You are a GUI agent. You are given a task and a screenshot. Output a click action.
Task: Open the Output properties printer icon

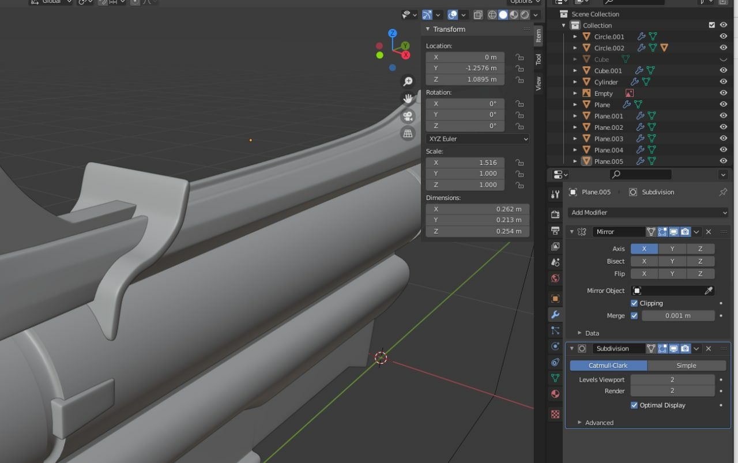(x=555, y=231)
